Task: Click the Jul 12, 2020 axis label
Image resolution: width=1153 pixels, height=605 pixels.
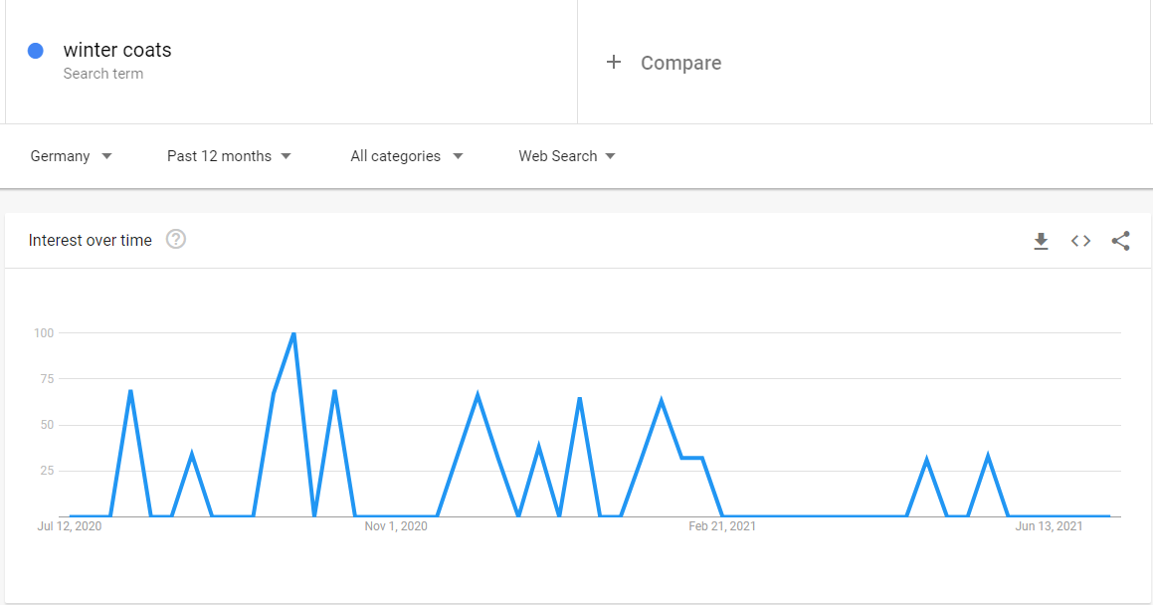Action: [x=69, y=526]
